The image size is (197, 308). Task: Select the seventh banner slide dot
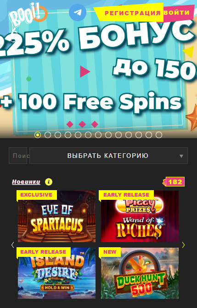pos(98,135)
